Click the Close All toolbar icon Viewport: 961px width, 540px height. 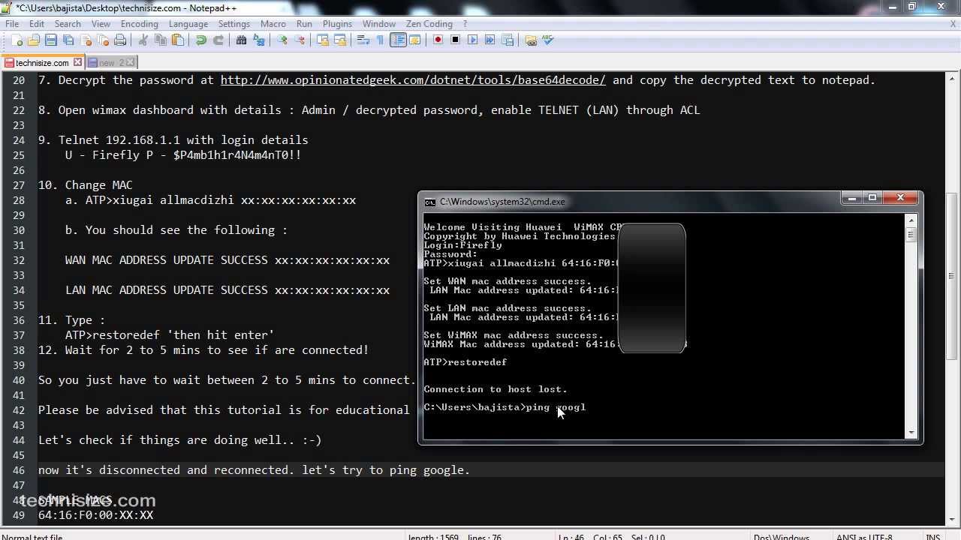[x=103, y=40]
